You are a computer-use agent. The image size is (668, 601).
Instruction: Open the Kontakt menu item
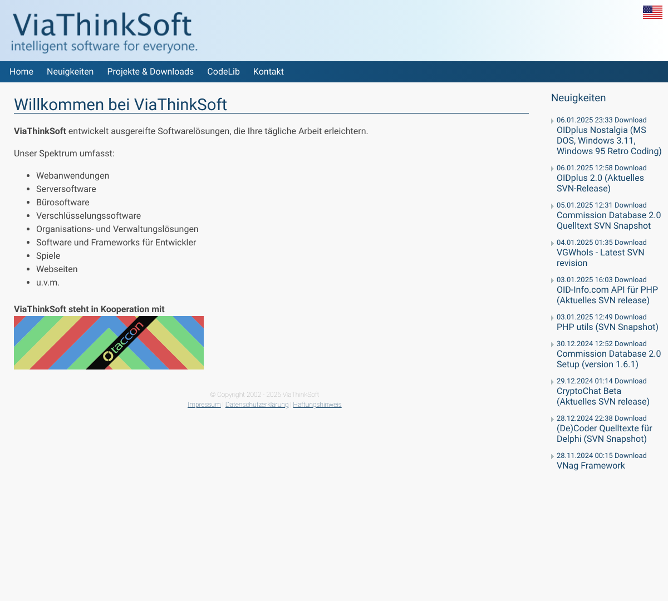coord(268,72)
